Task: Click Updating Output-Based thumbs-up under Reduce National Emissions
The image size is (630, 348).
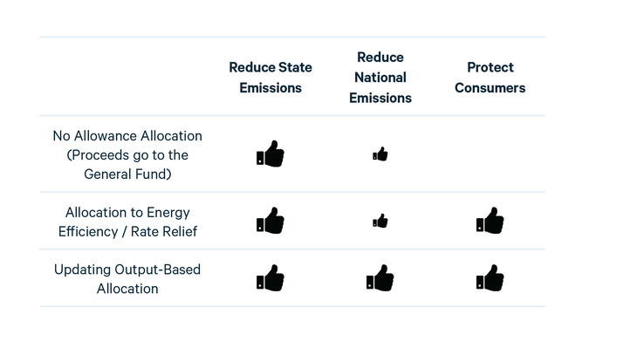Action: pos(380,277)
